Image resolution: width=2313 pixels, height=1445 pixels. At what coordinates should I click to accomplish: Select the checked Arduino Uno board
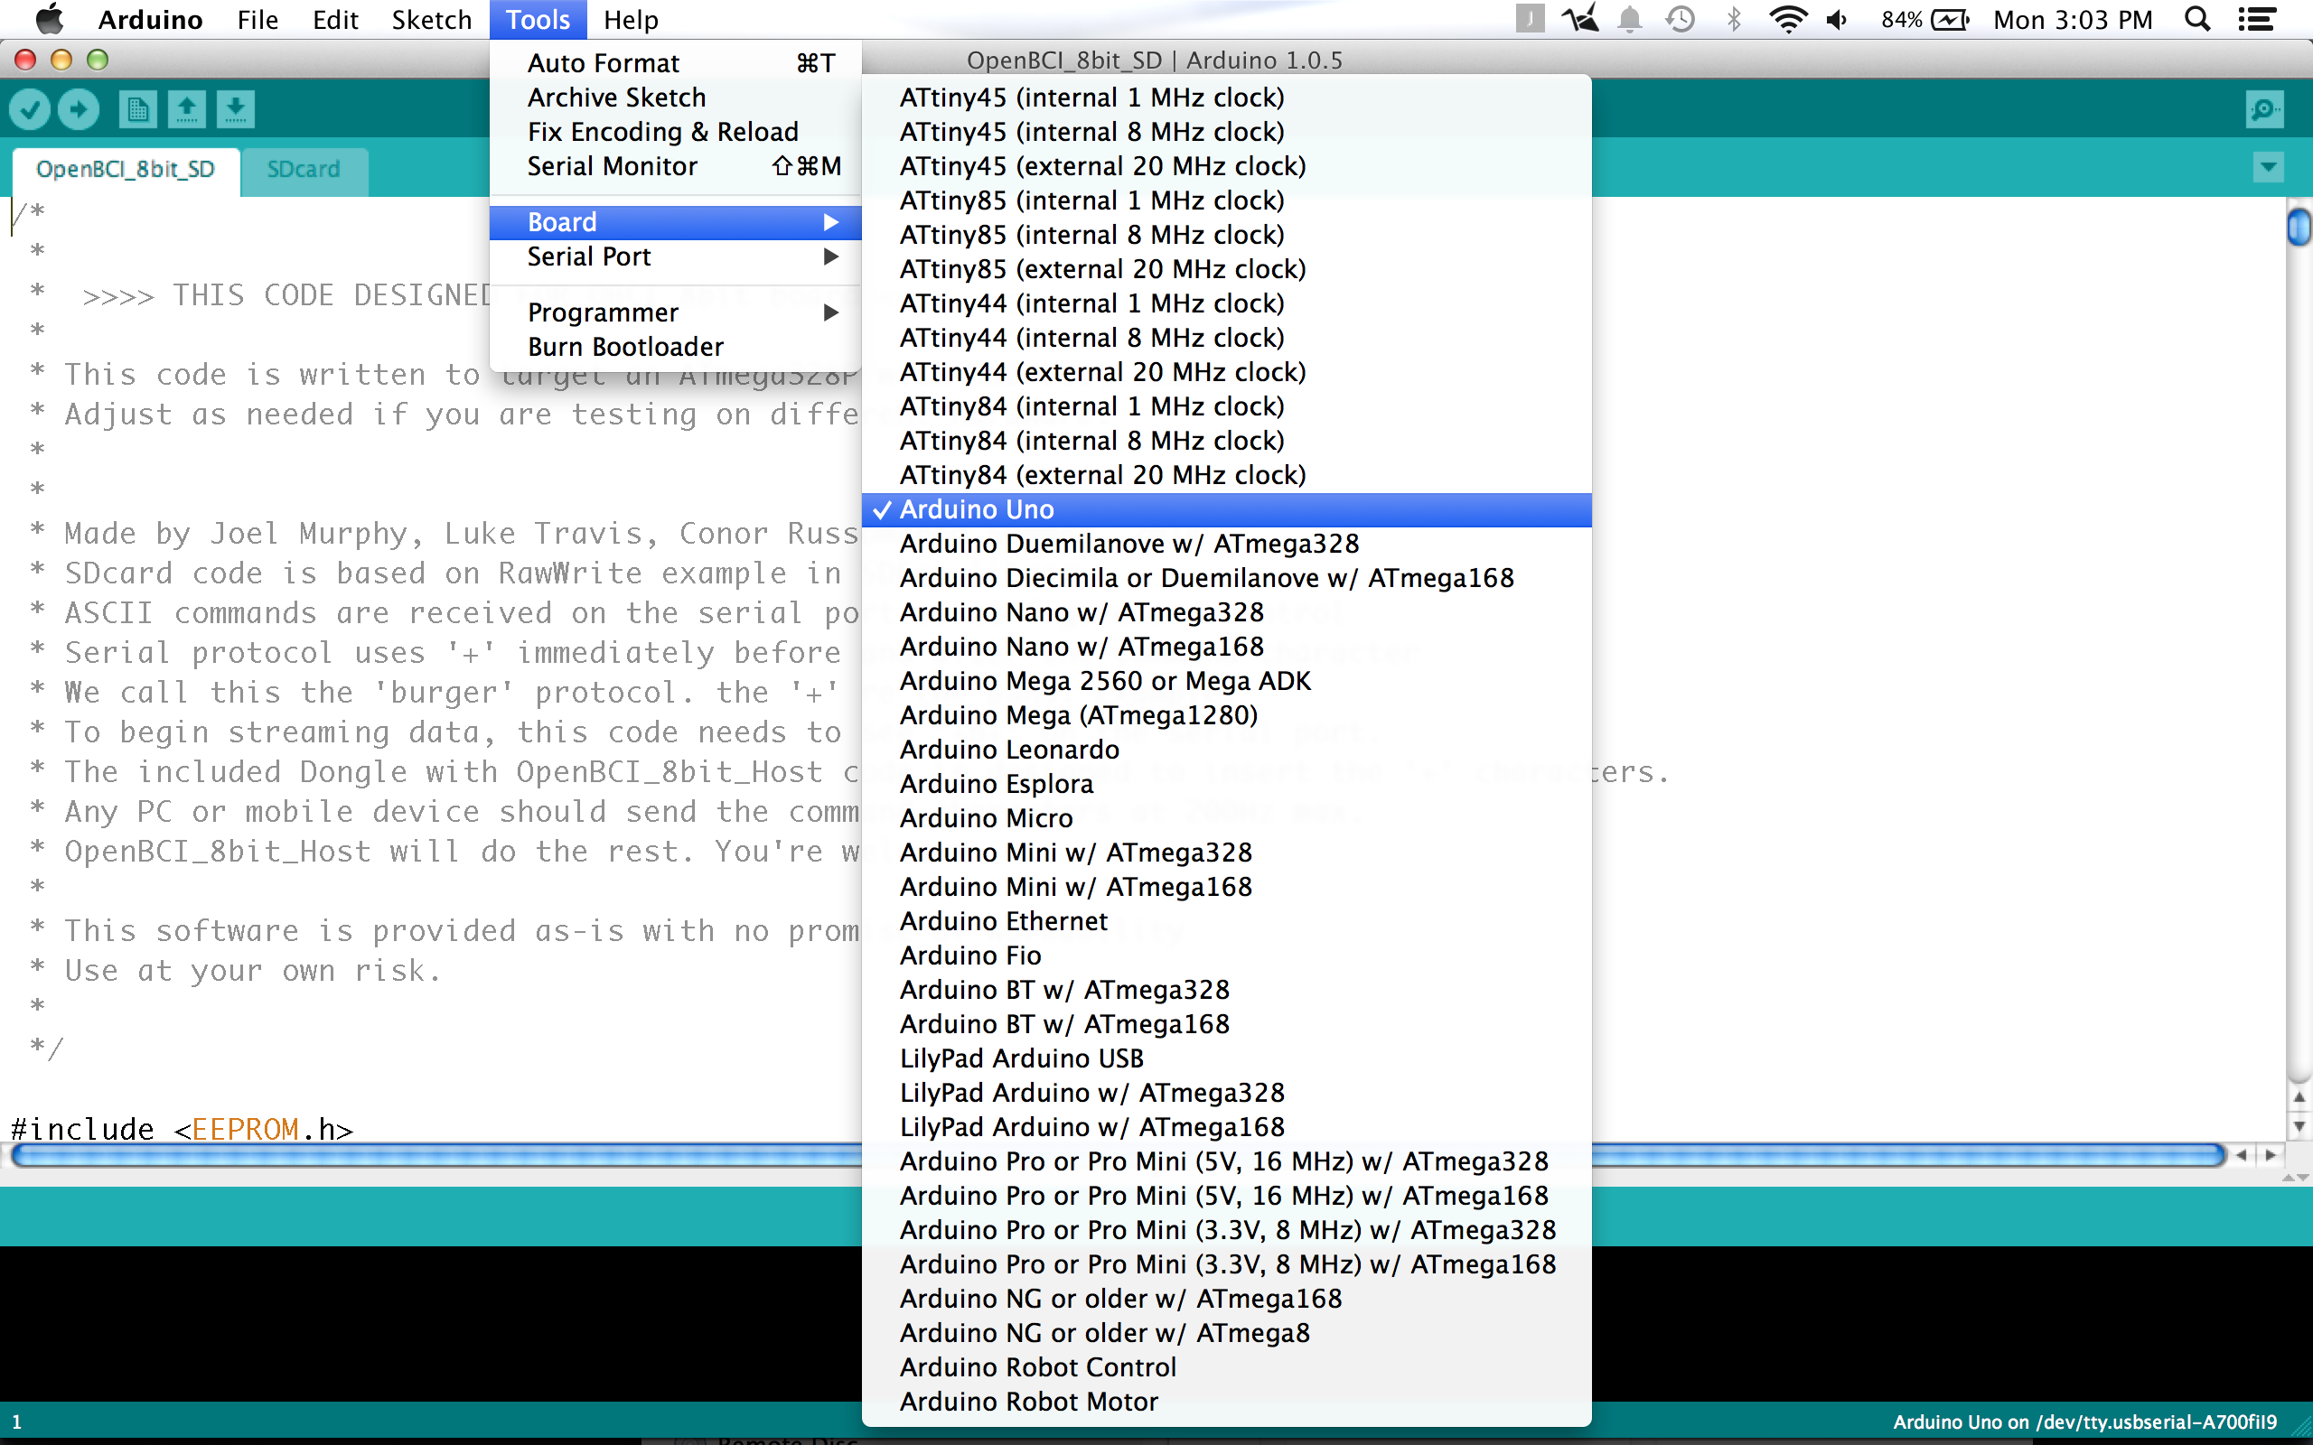coord(976,509)
